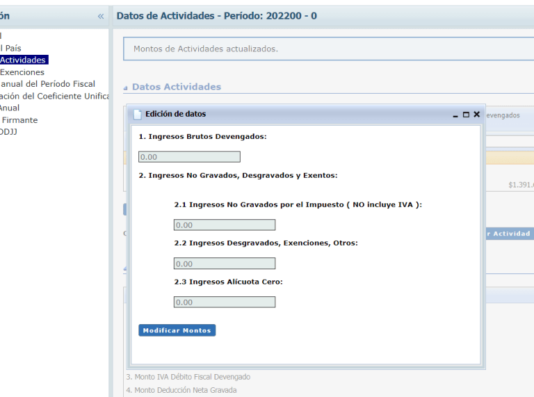The height and width of the screenshot is (397, 534).
Task: Select Actividades in the side menu
Action: [23, 60]
